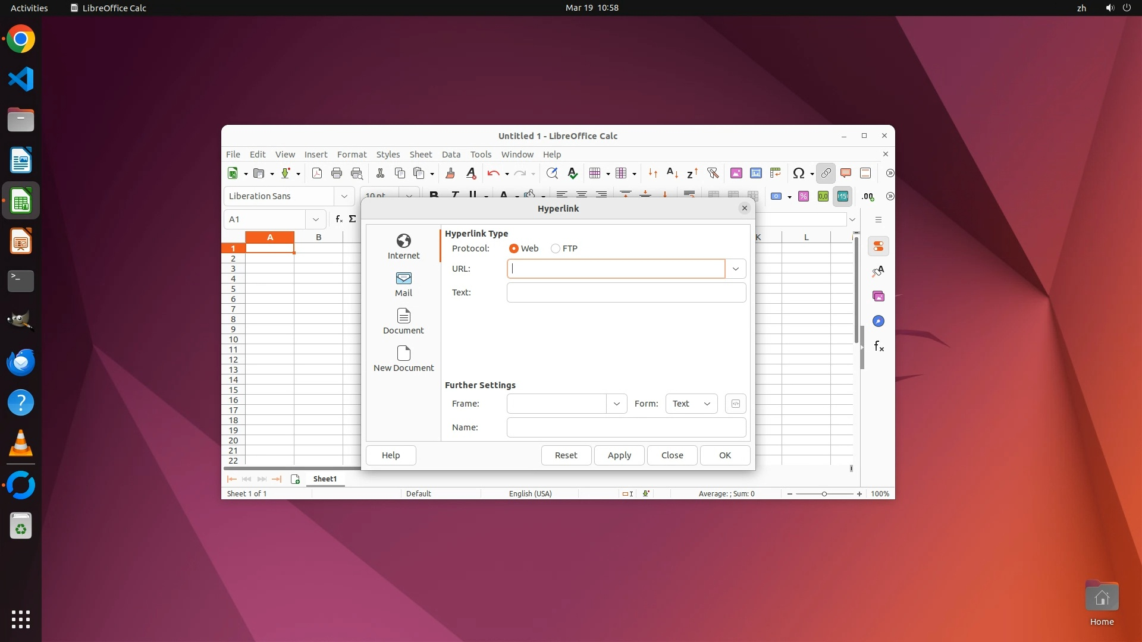This screenshot has height=642, width=1142.
Task: Open the Form type Text dropdown
Action: pos(691,404)
